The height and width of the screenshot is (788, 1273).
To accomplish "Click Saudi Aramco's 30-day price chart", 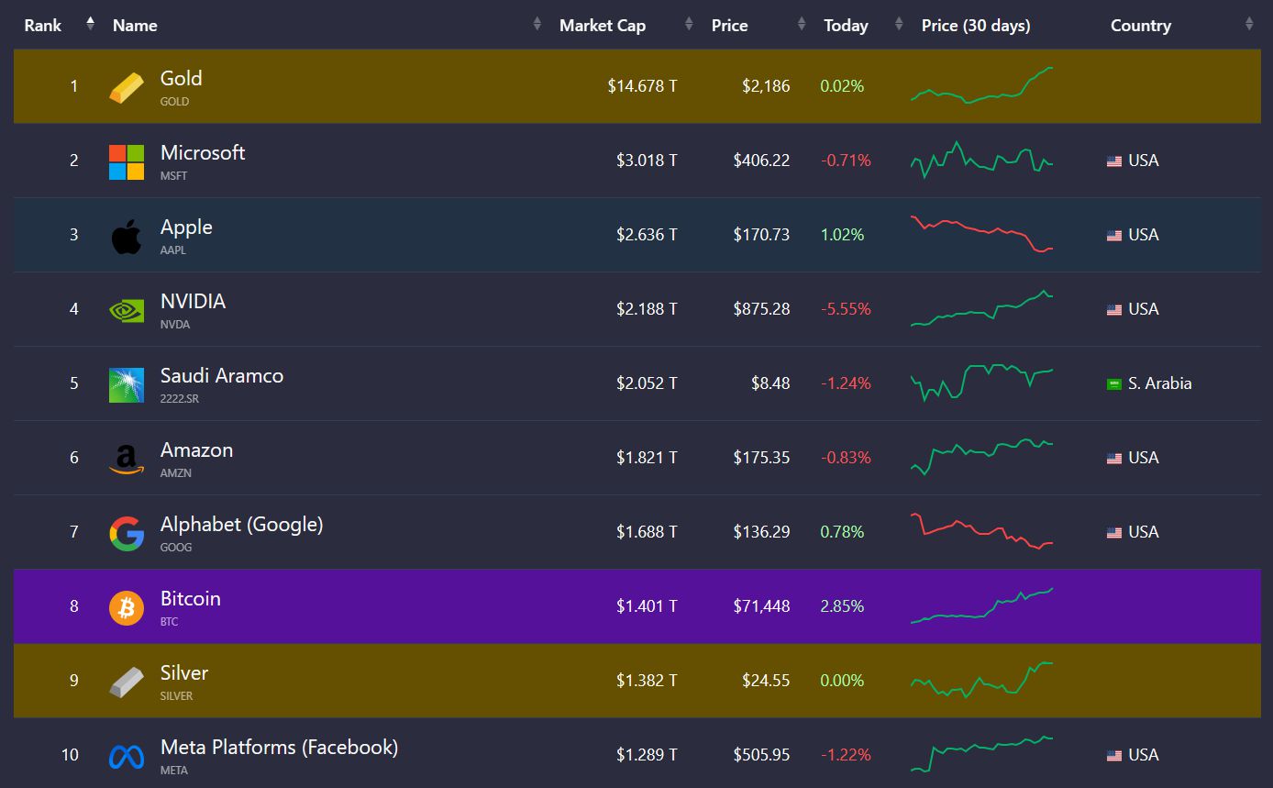I will coord(981,383).
